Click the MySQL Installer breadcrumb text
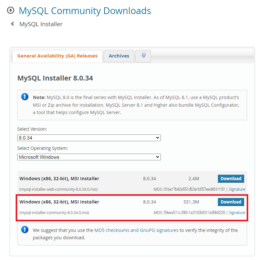This screenshot has height=260, width=261. [41, 24]
